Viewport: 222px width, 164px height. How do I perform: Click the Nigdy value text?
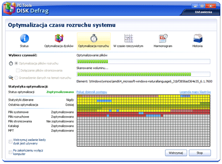(70, 100)
